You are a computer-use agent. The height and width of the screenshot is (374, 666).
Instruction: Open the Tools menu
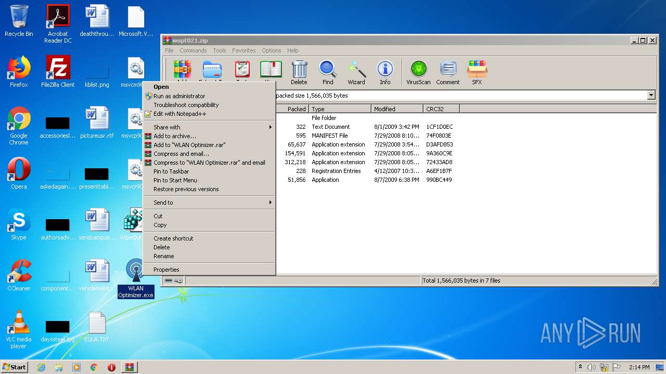point(220,50)
